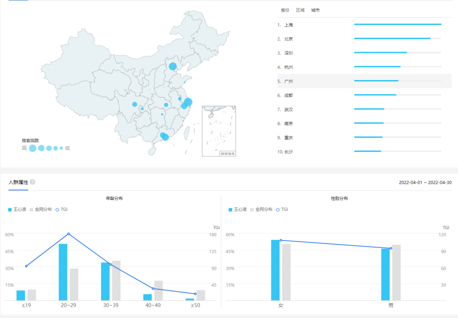Click the South China Sea islands inset map
This screenshot has height=318, width=458.
(x=219, y=131)
